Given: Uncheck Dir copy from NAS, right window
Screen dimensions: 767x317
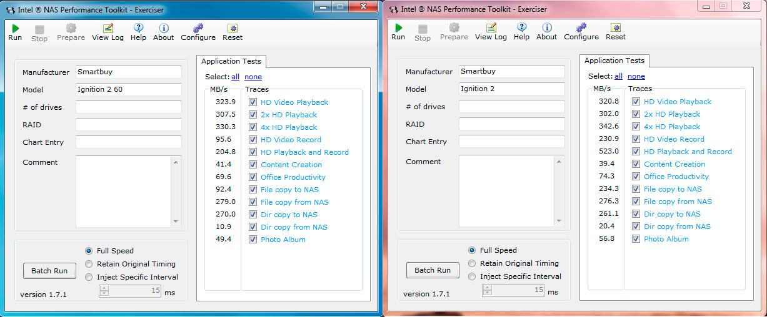Looking at the screenshot, I should [x=636, y=227].
